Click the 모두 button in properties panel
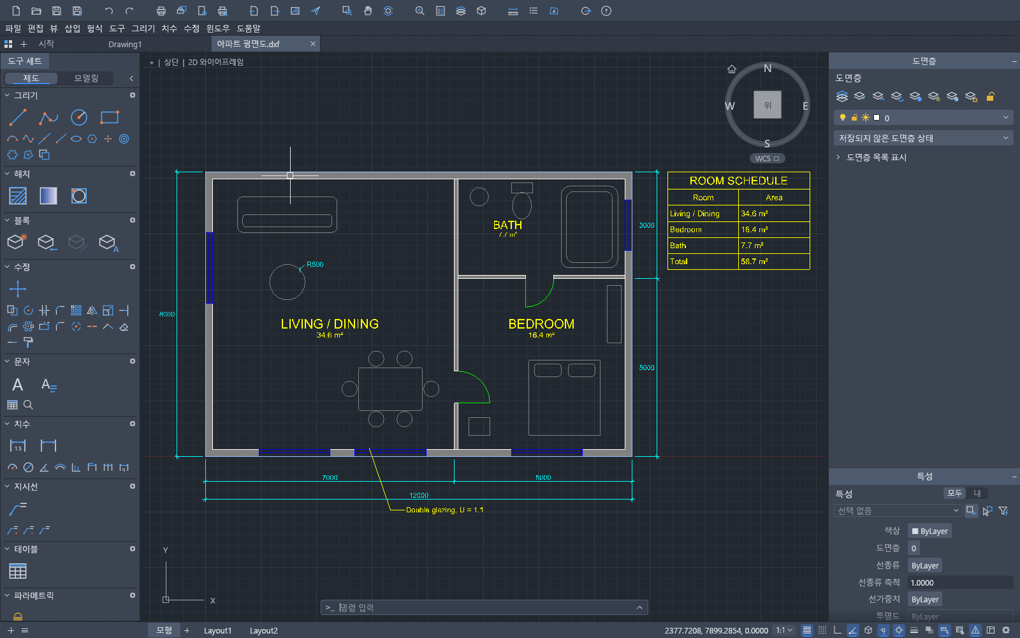1020x638 pixels. [x=954, y=493]
